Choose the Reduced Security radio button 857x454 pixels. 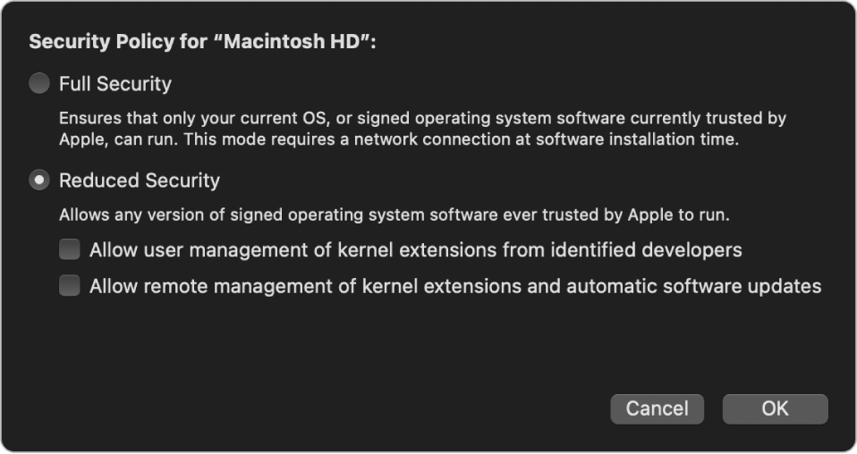pos(39,181)
